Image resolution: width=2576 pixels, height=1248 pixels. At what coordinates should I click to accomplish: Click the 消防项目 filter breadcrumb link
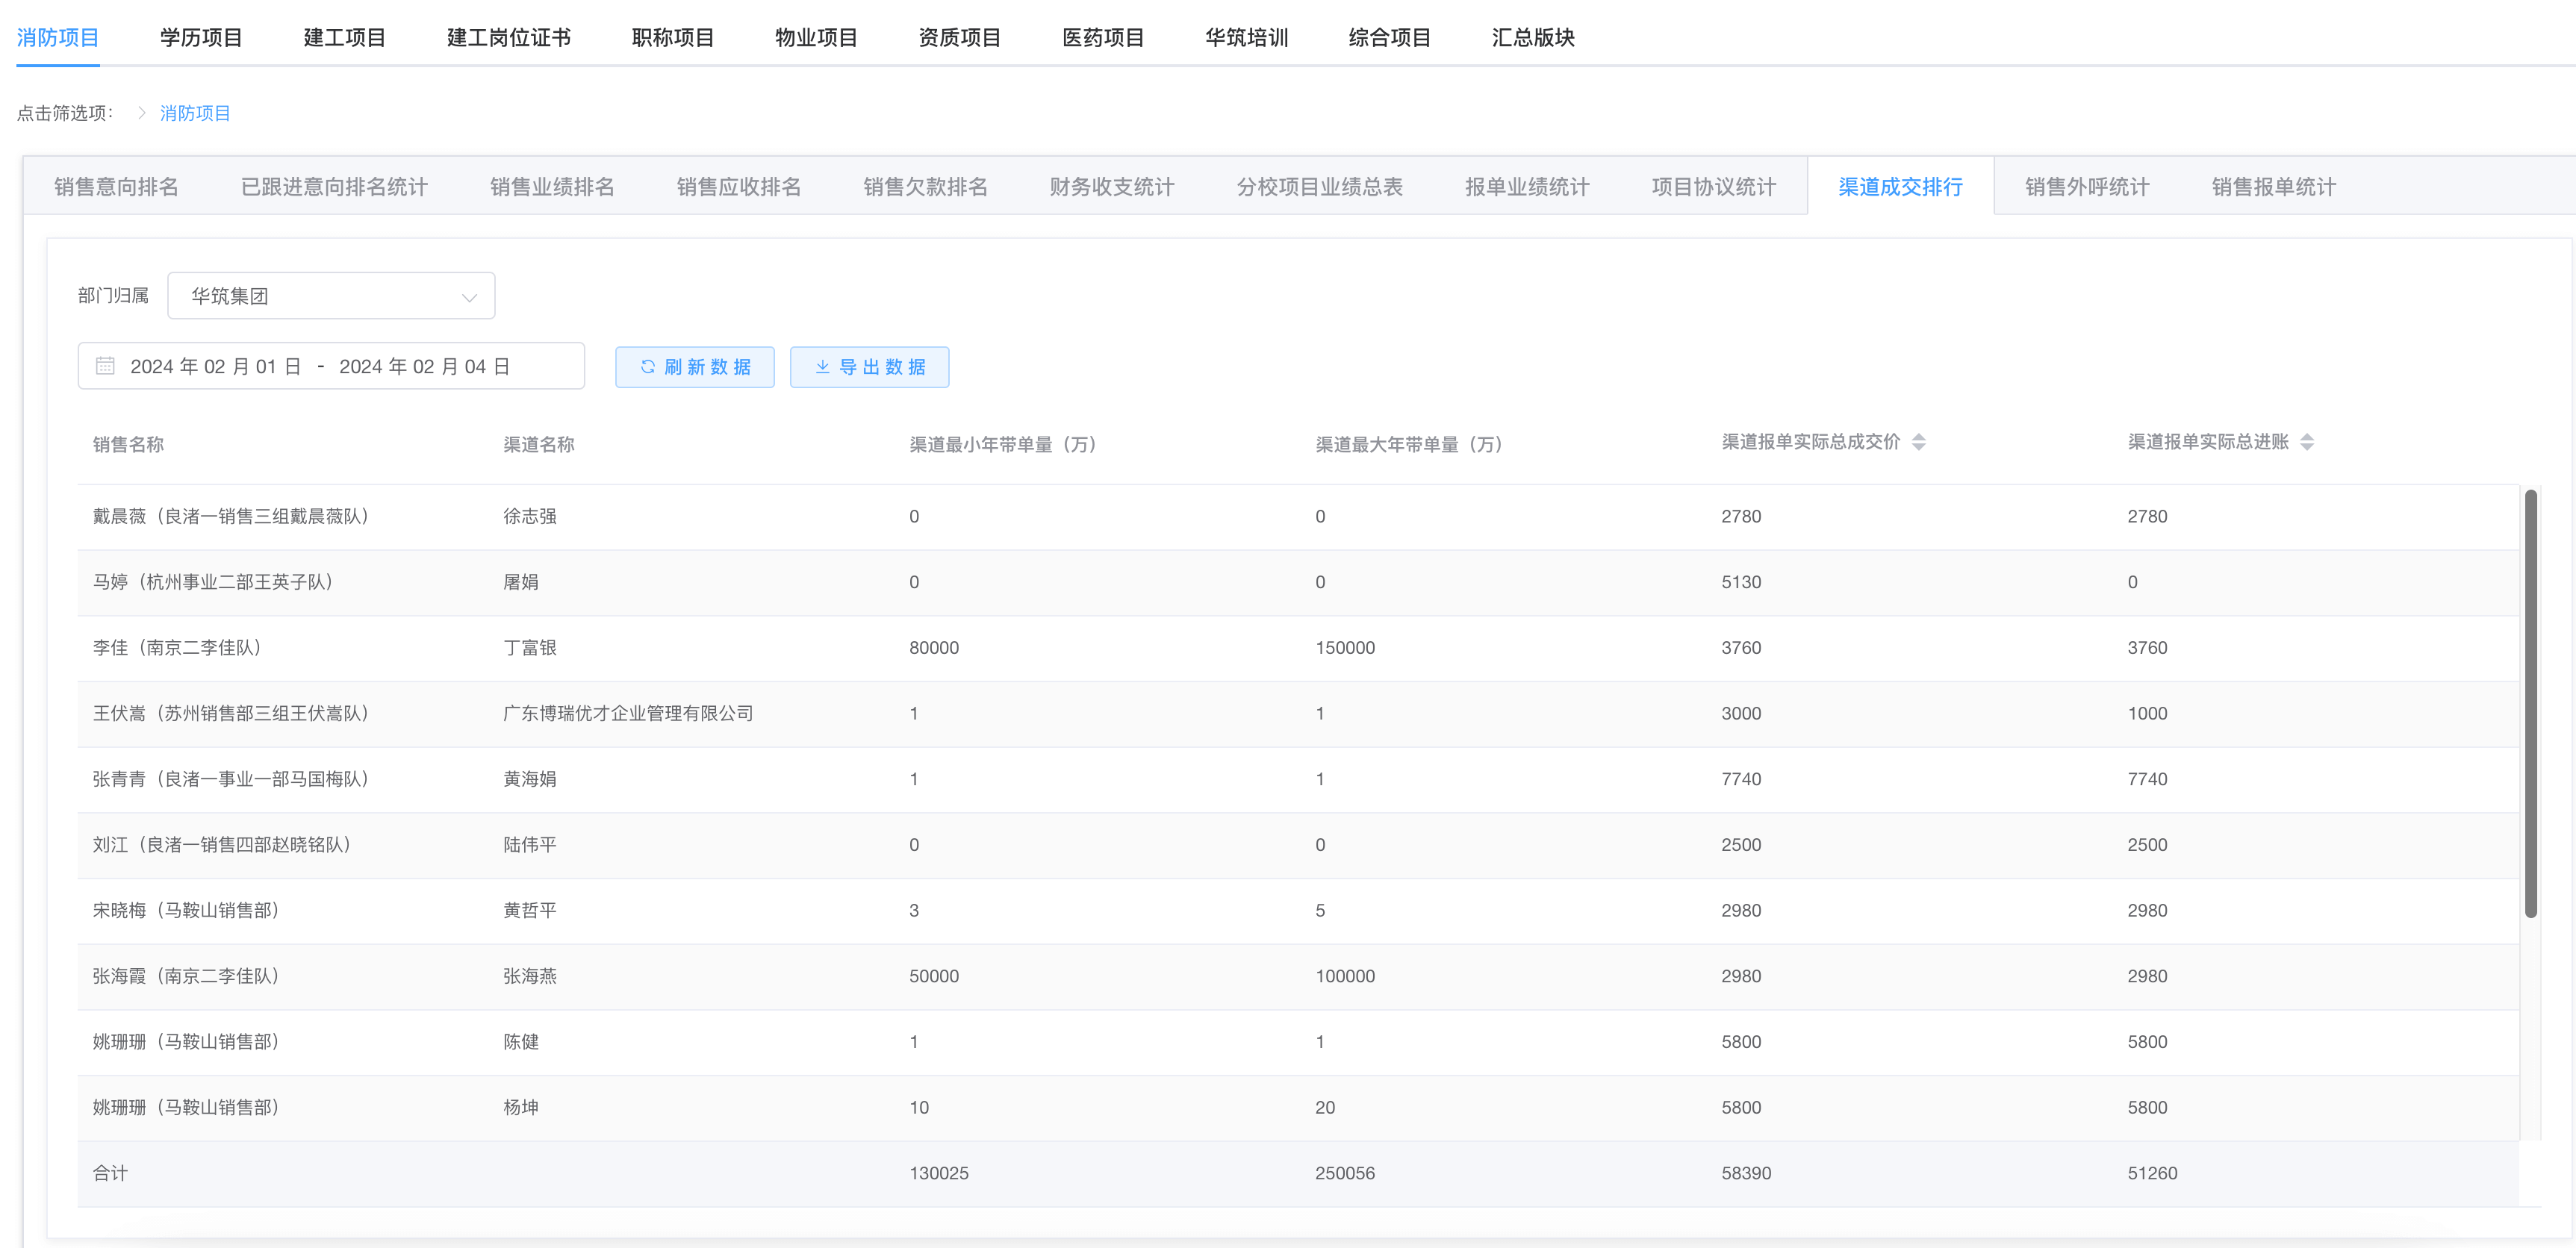coord(195,113)
